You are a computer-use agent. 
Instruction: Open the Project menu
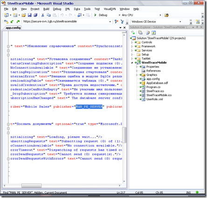(x=35, y=9)
